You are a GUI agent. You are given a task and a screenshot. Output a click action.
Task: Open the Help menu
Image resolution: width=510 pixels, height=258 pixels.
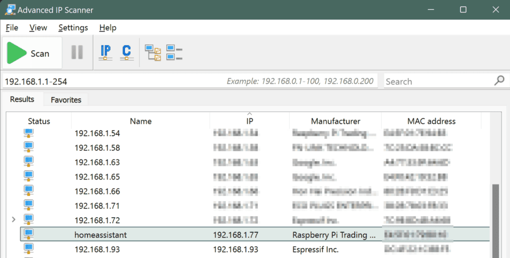[108, 28]
